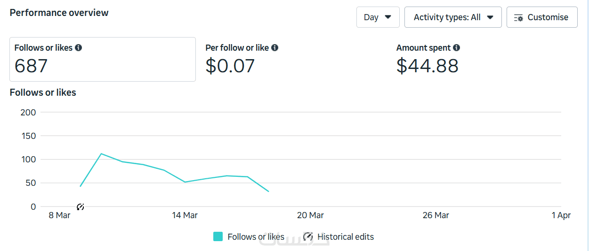
Task: Open the Customise options button
Action: [x=541, y=17]
